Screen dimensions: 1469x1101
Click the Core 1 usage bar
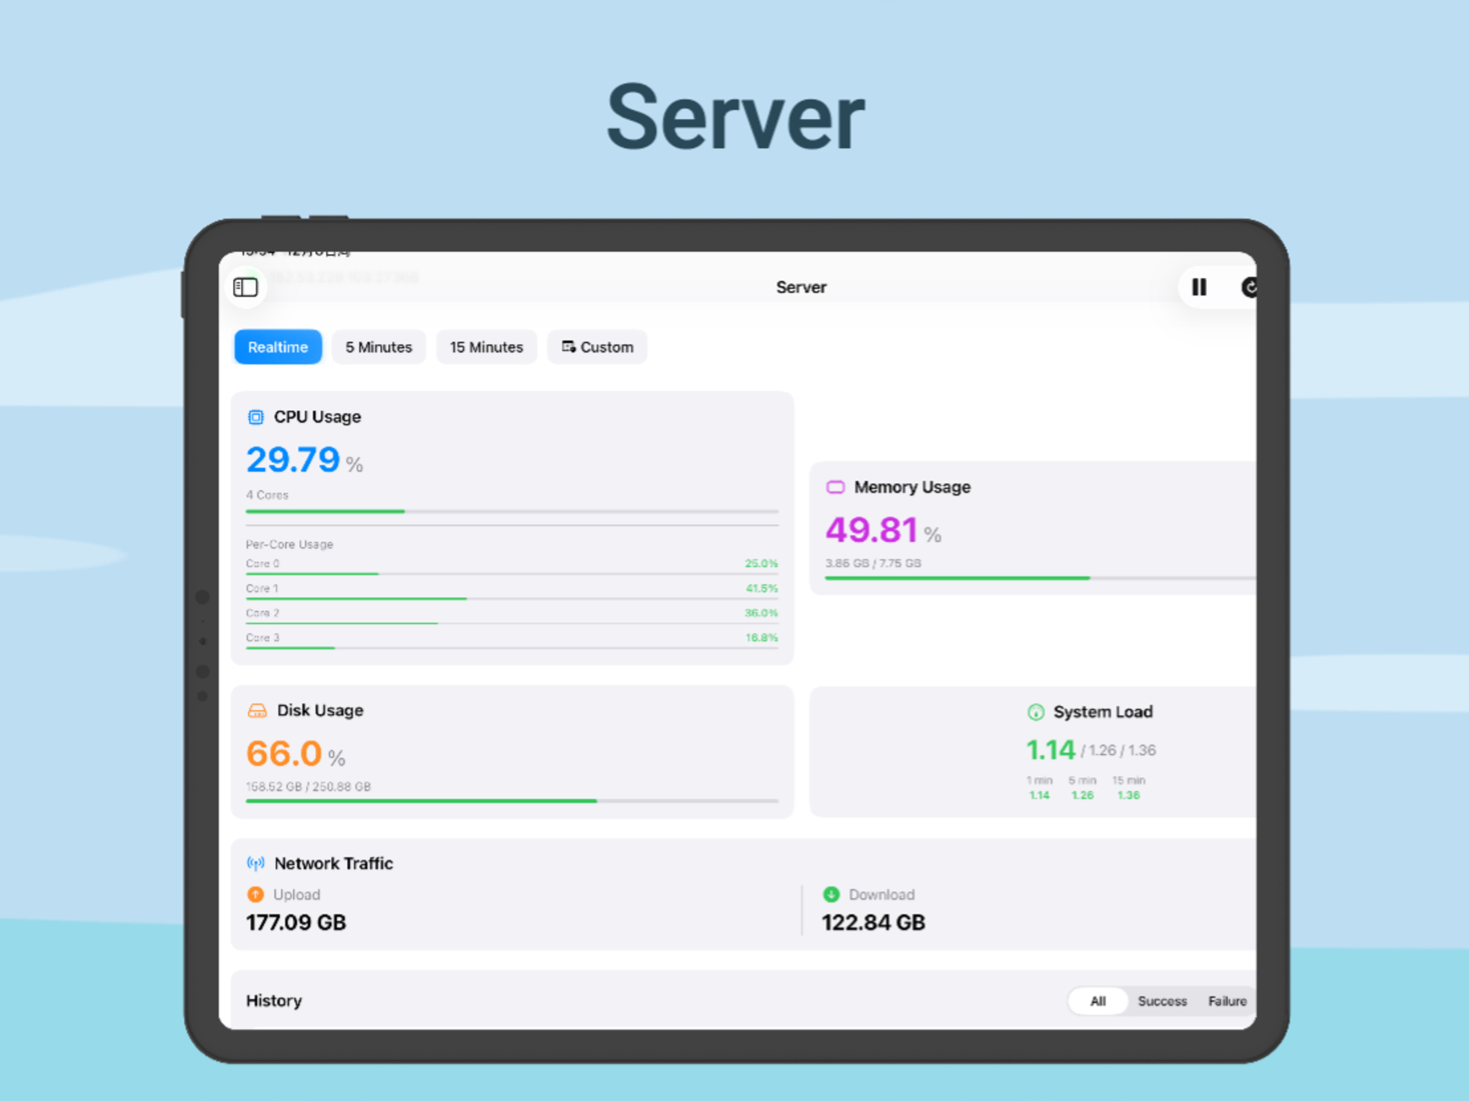(512, 599)
